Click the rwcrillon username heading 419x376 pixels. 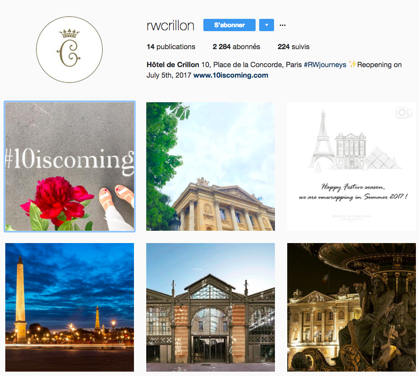coord(170,25)
